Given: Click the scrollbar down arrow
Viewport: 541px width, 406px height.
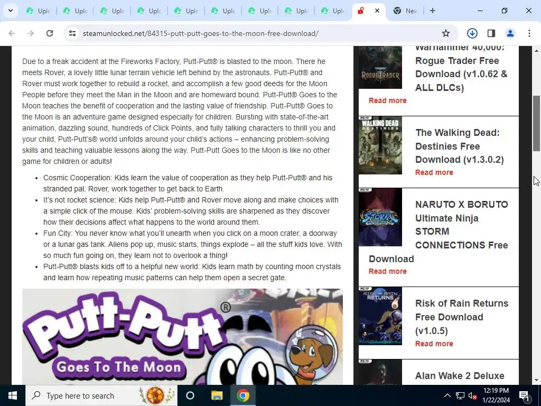Looking at the screenshot, I should coord(536,380).
